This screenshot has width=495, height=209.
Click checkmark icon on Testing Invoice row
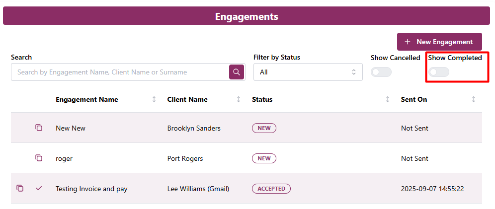pos(39,188)
